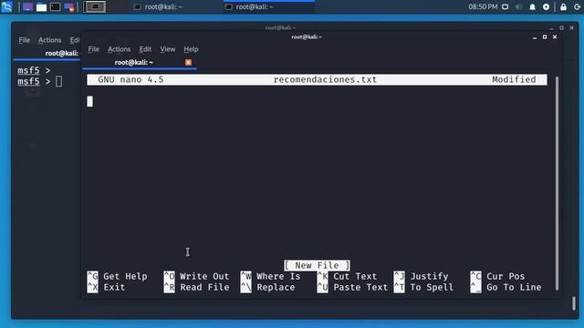Viewport: 584px width, 328px height.
Task: Click the screen recorder launcher in panel
Action: [69, 6]
